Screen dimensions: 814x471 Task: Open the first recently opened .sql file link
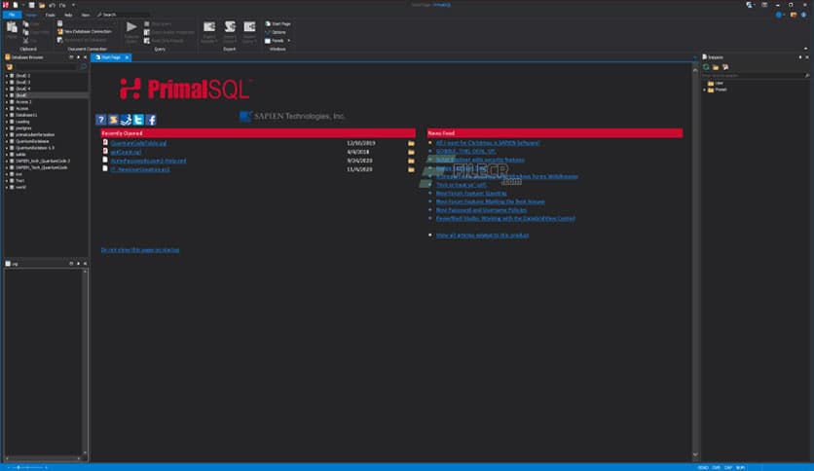click(x=138, y=143)
